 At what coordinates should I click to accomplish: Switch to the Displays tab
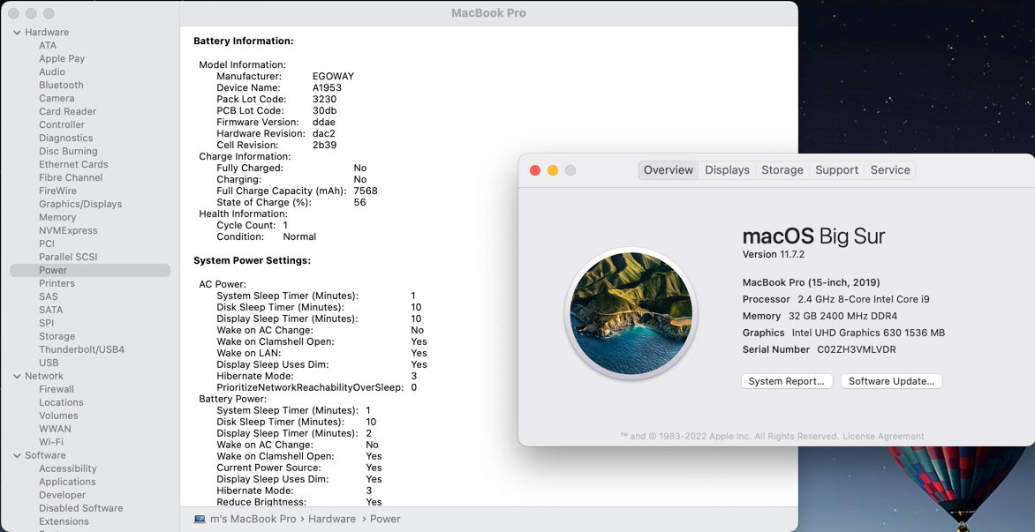tap(727, 170)
